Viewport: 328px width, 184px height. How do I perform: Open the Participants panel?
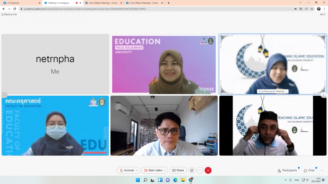[287, 170]
